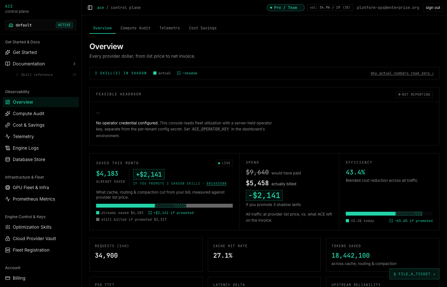Open Cost & Savings in sidebar
Viewport: 447px width, 287px height.
click(41, 125)
